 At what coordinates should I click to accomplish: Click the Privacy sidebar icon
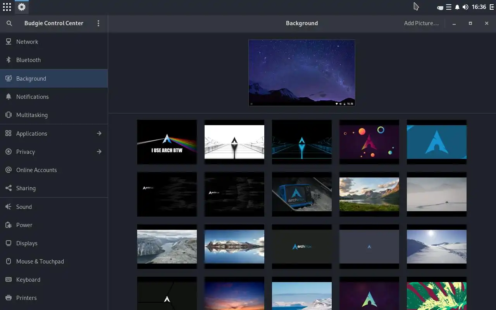point(9,152)
